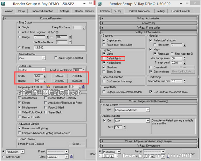Viewport: 201px width, 161px height.
Task: Click the Height input field
Action: [x=38, y=80]
